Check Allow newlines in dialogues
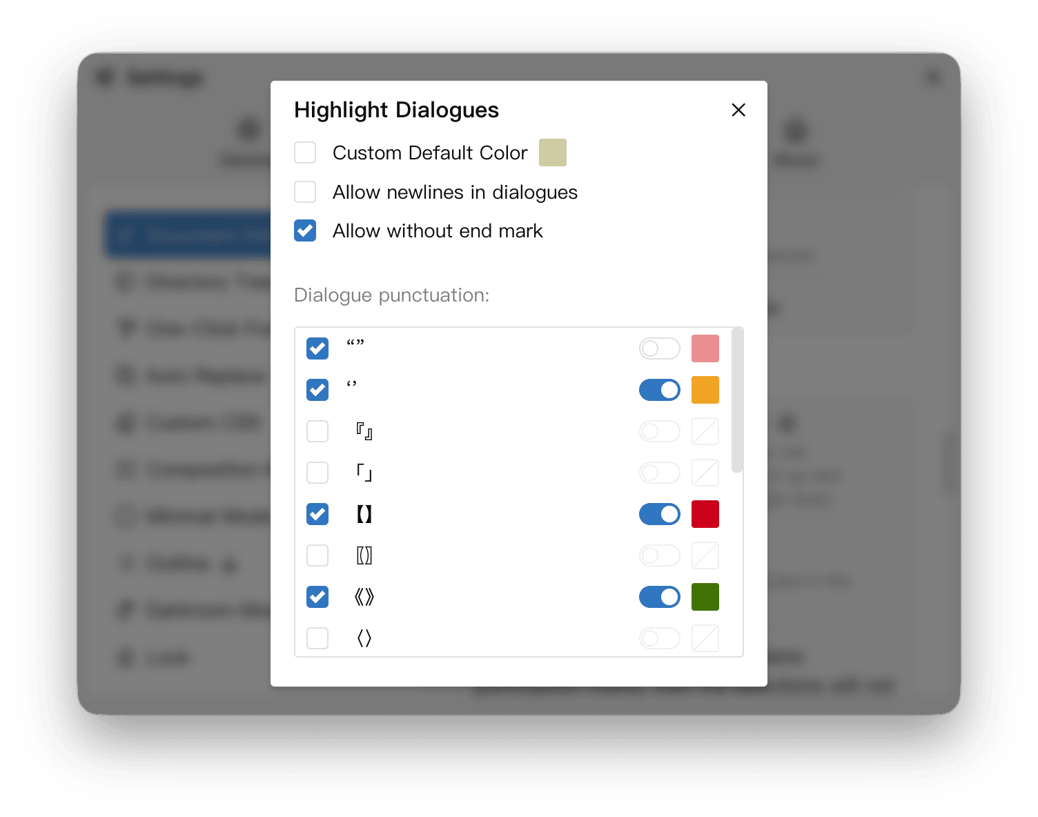 click(x=305, y=192)
